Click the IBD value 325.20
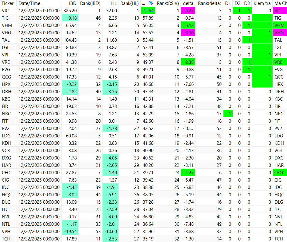 [x=70, y=11]
